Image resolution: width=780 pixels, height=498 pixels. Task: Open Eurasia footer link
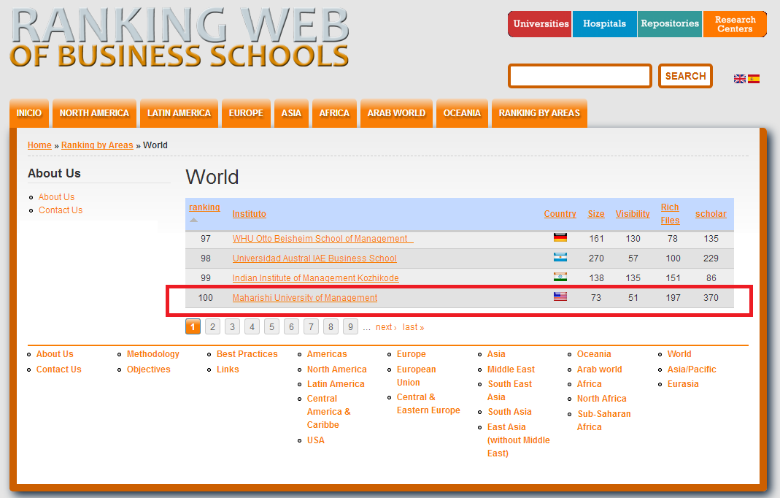tap(683, 384)
